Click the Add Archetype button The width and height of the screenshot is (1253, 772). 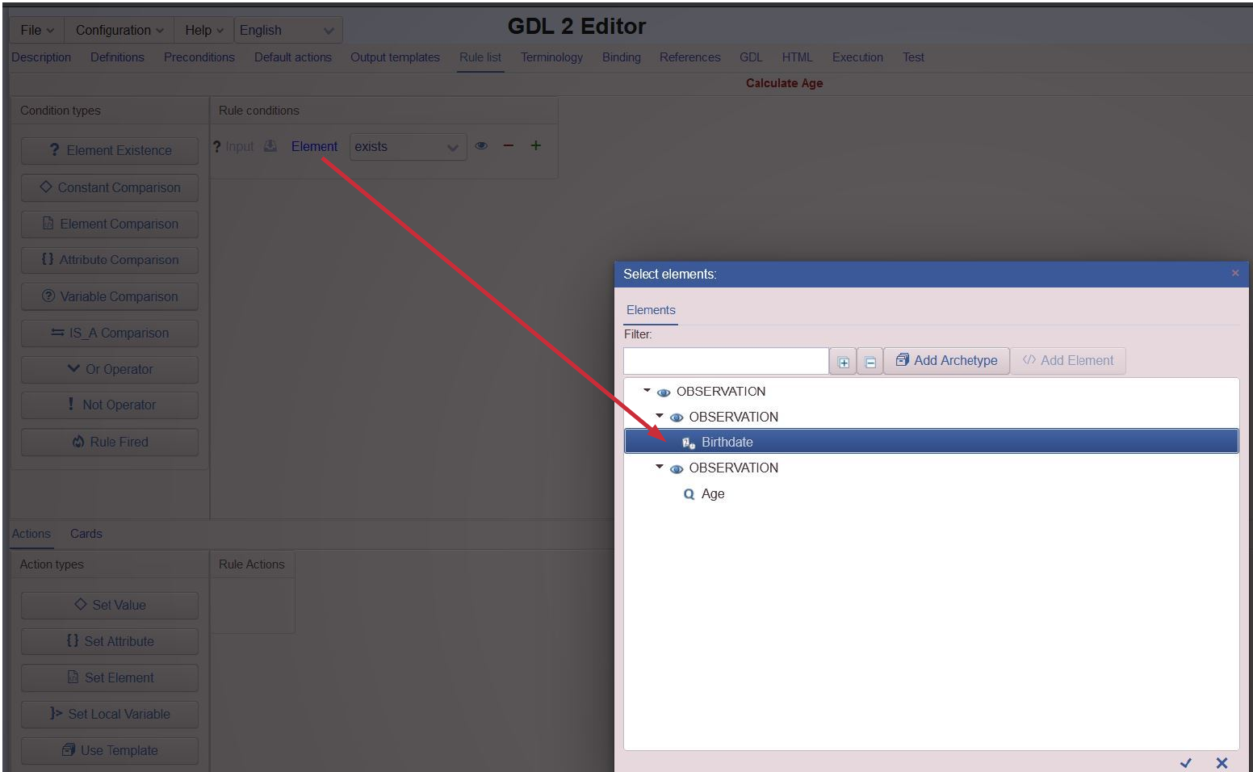coord(946,360)
